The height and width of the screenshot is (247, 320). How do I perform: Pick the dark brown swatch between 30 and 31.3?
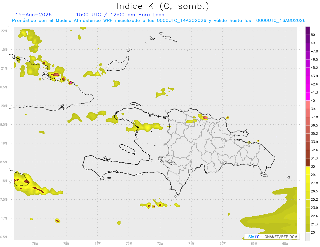[307, 162]
